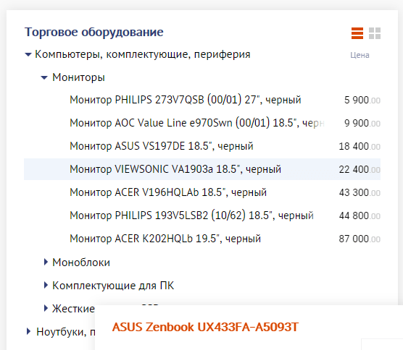Click the Торговое оборудование heading
Viewport: 403px width, 350px height.
tap(94, 32)
